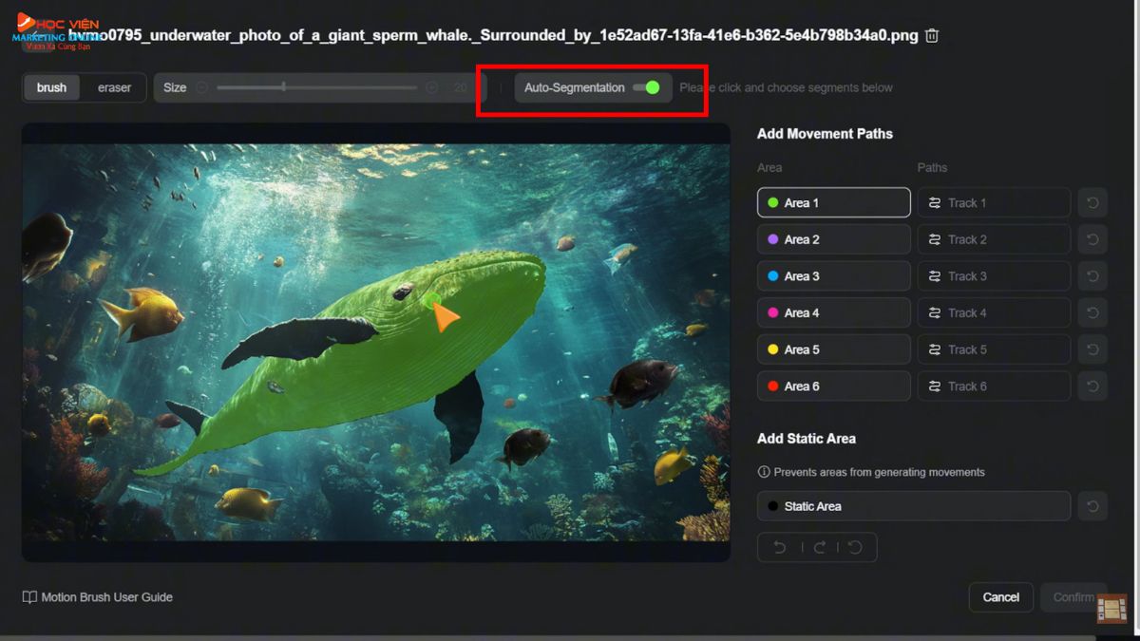Select Area 5 with yellow dot
The image size is (1140, 641).
point(833,349)
